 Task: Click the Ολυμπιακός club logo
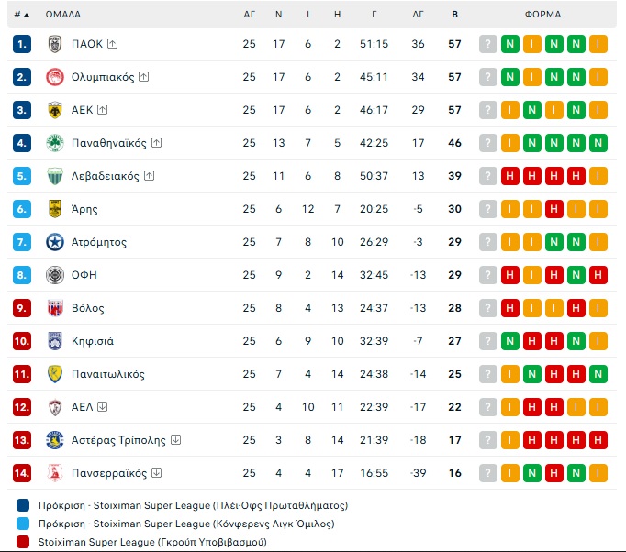point(54,77)
